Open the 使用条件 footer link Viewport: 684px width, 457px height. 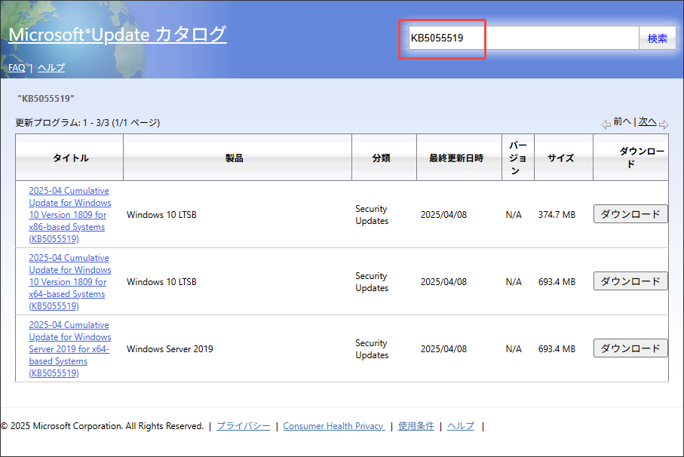(416, 426)
